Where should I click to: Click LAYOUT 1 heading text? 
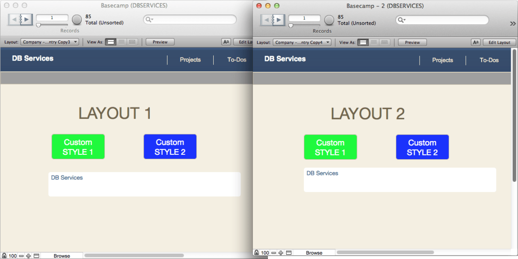pos(115,113)
